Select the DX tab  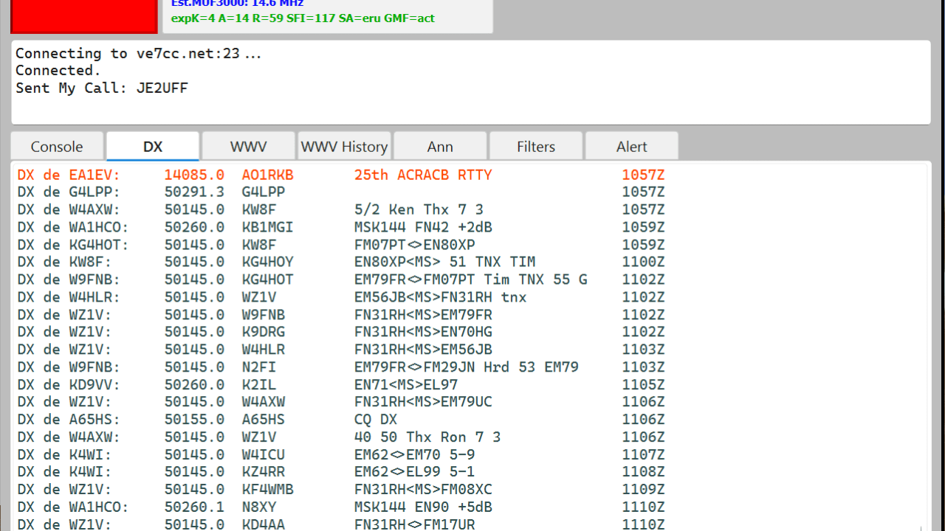tap(153, 147)
